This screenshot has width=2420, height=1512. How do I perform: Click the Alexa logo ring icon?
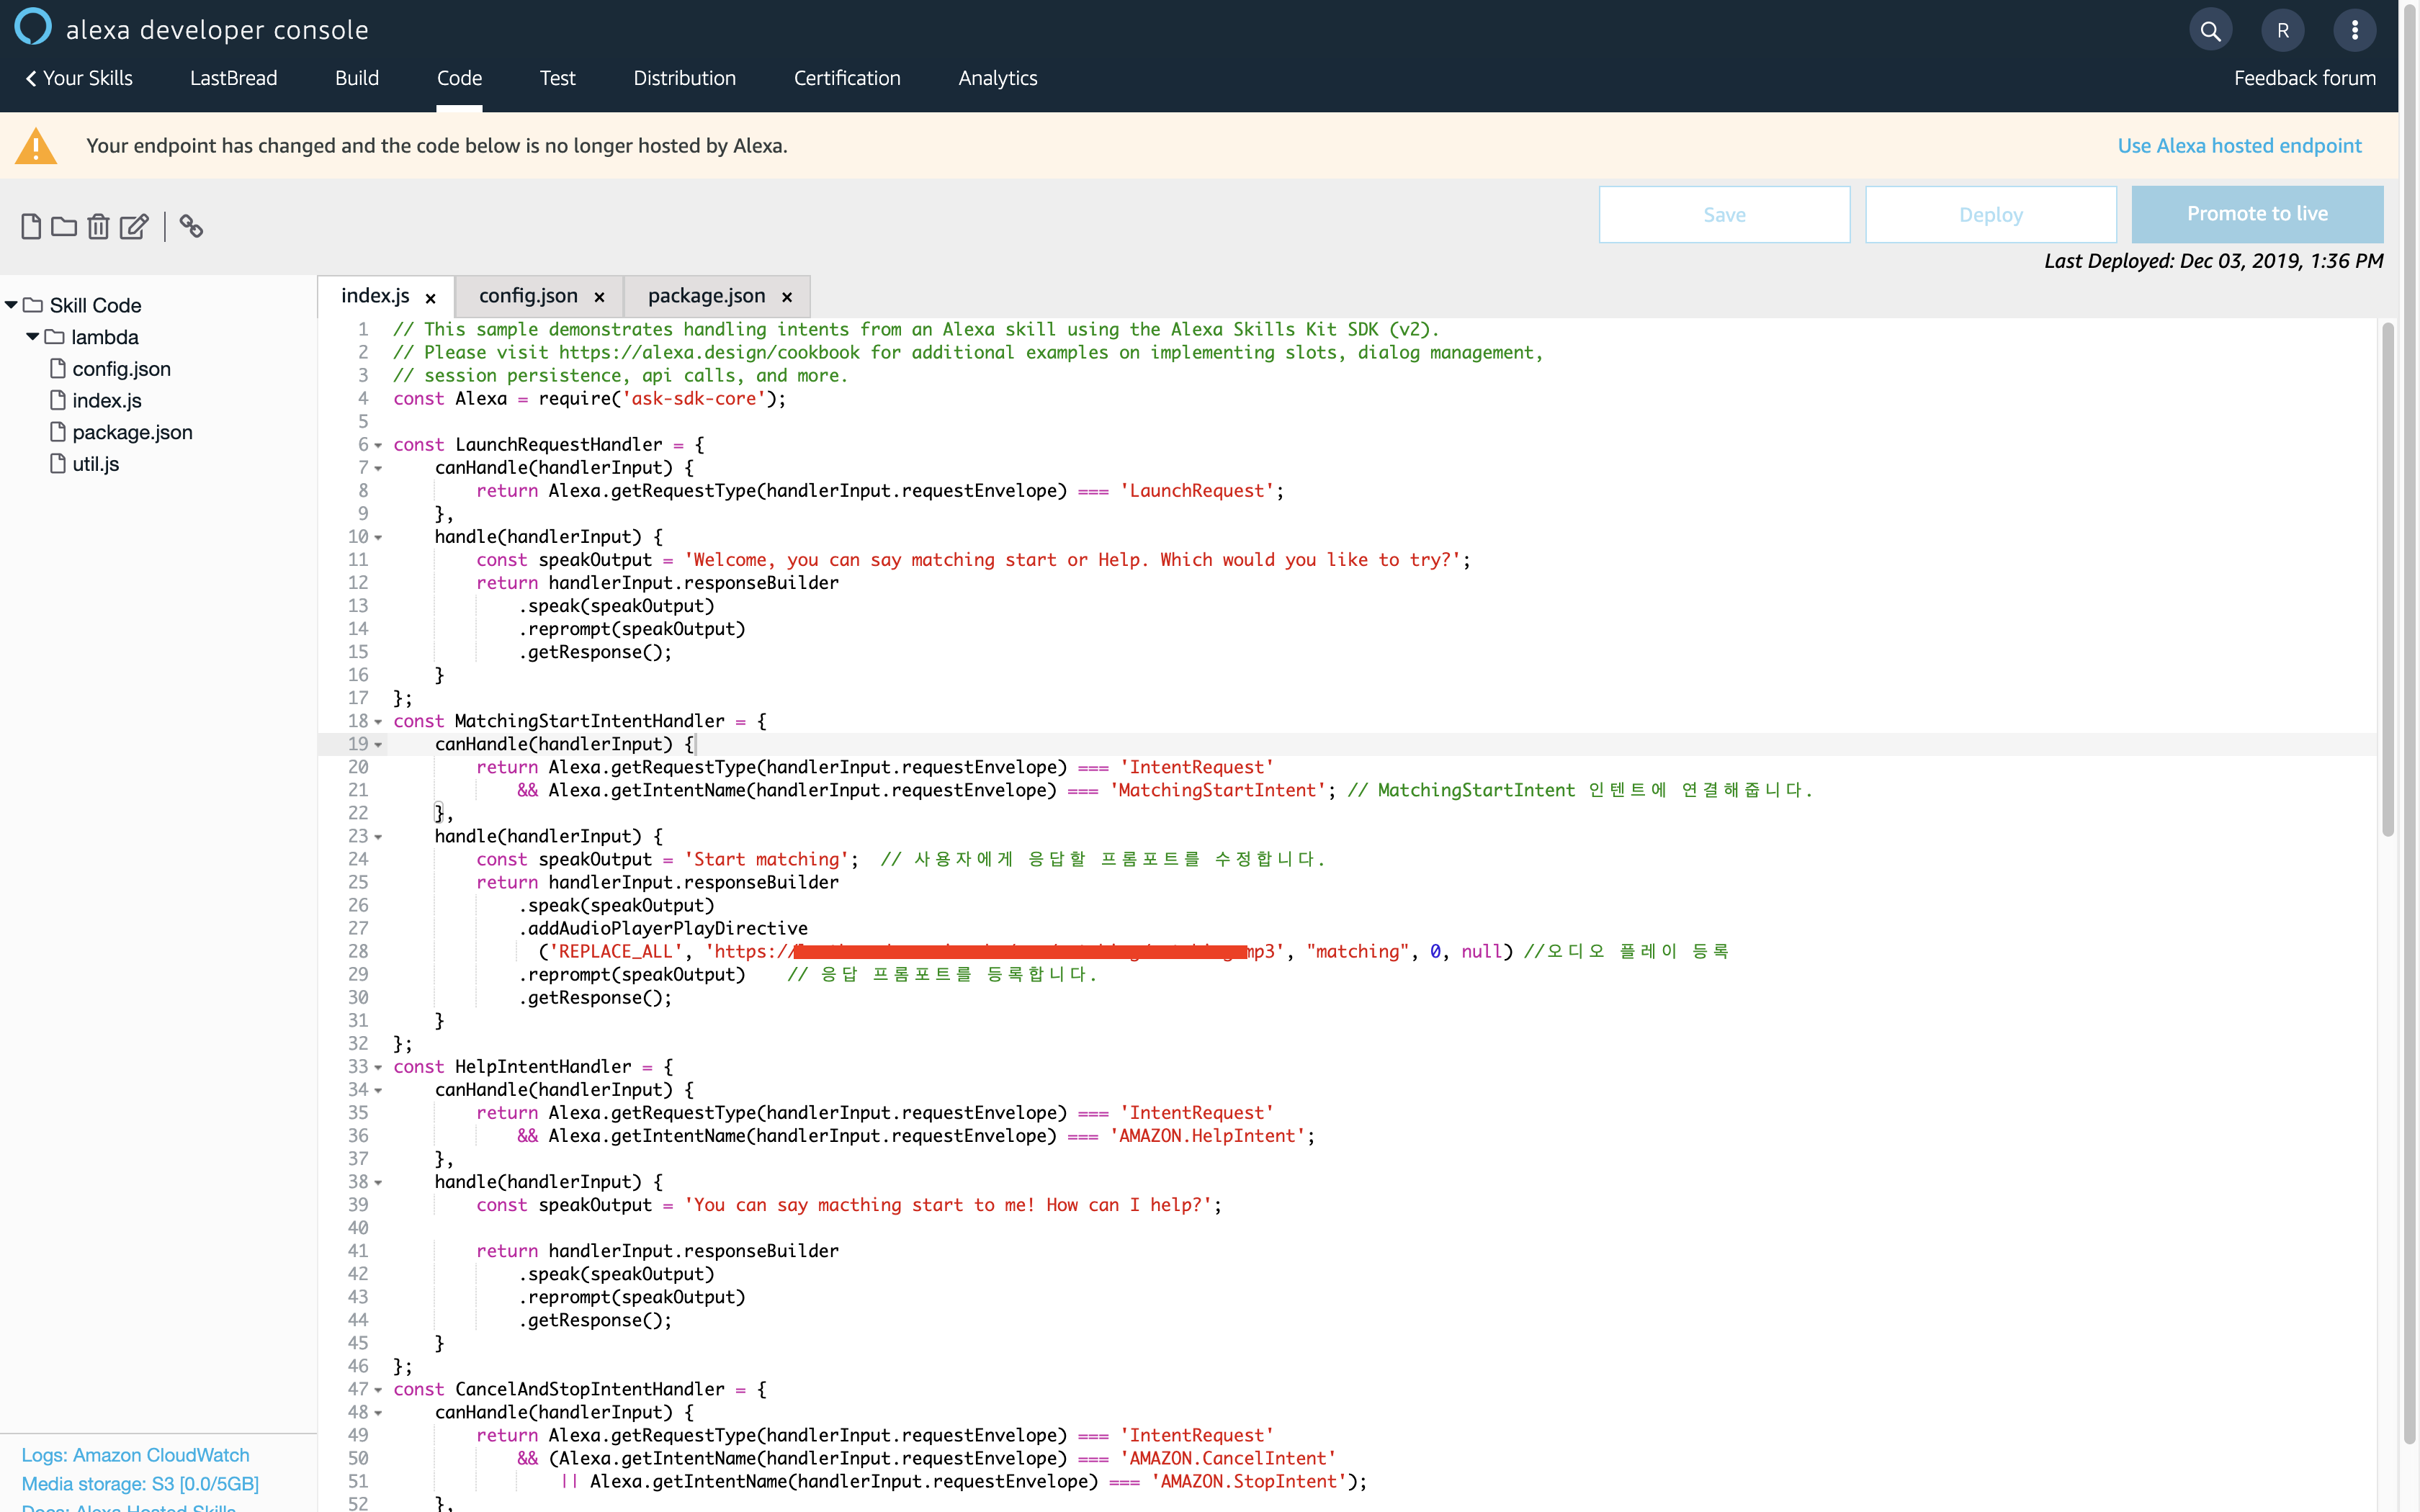(x=33, y=27)
